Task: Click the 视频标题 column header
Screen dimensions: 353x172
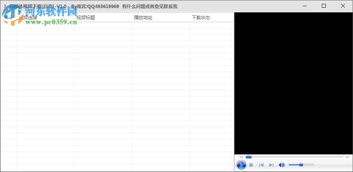Action: [103, 18]
